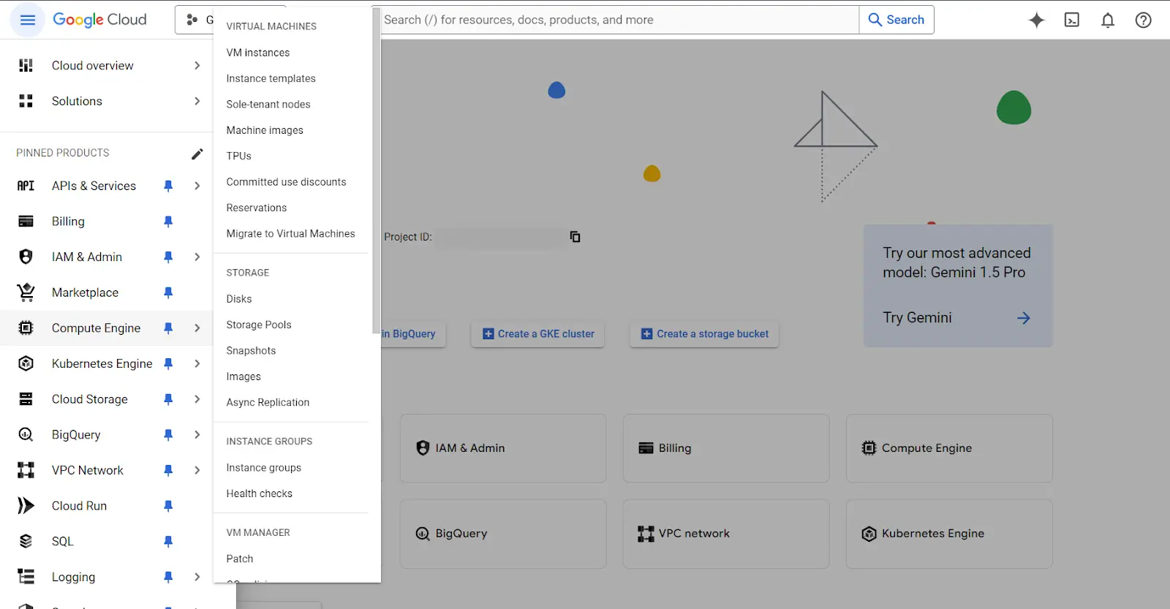Open VM instances from the submenu

258,53
